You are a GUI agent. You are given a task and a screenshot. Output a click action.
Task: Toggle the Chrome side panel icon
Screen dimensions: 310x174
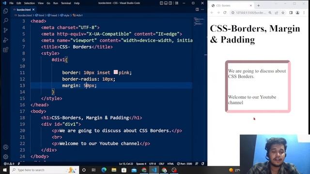point(291,13)
